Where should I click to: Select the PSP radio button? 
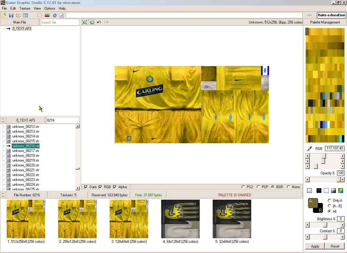tap(258, 187)
